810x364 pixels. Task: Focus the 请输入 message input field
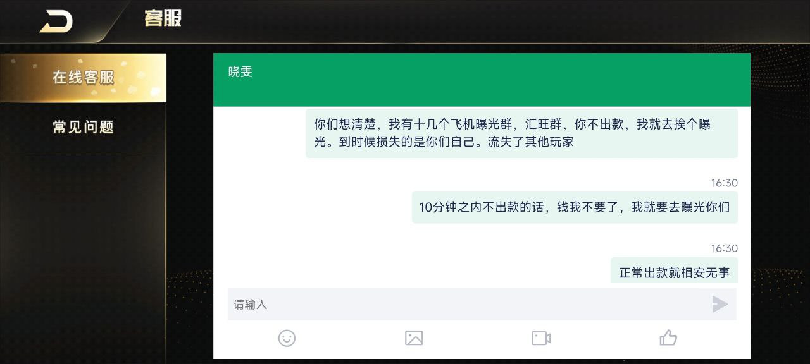point(468,305)
